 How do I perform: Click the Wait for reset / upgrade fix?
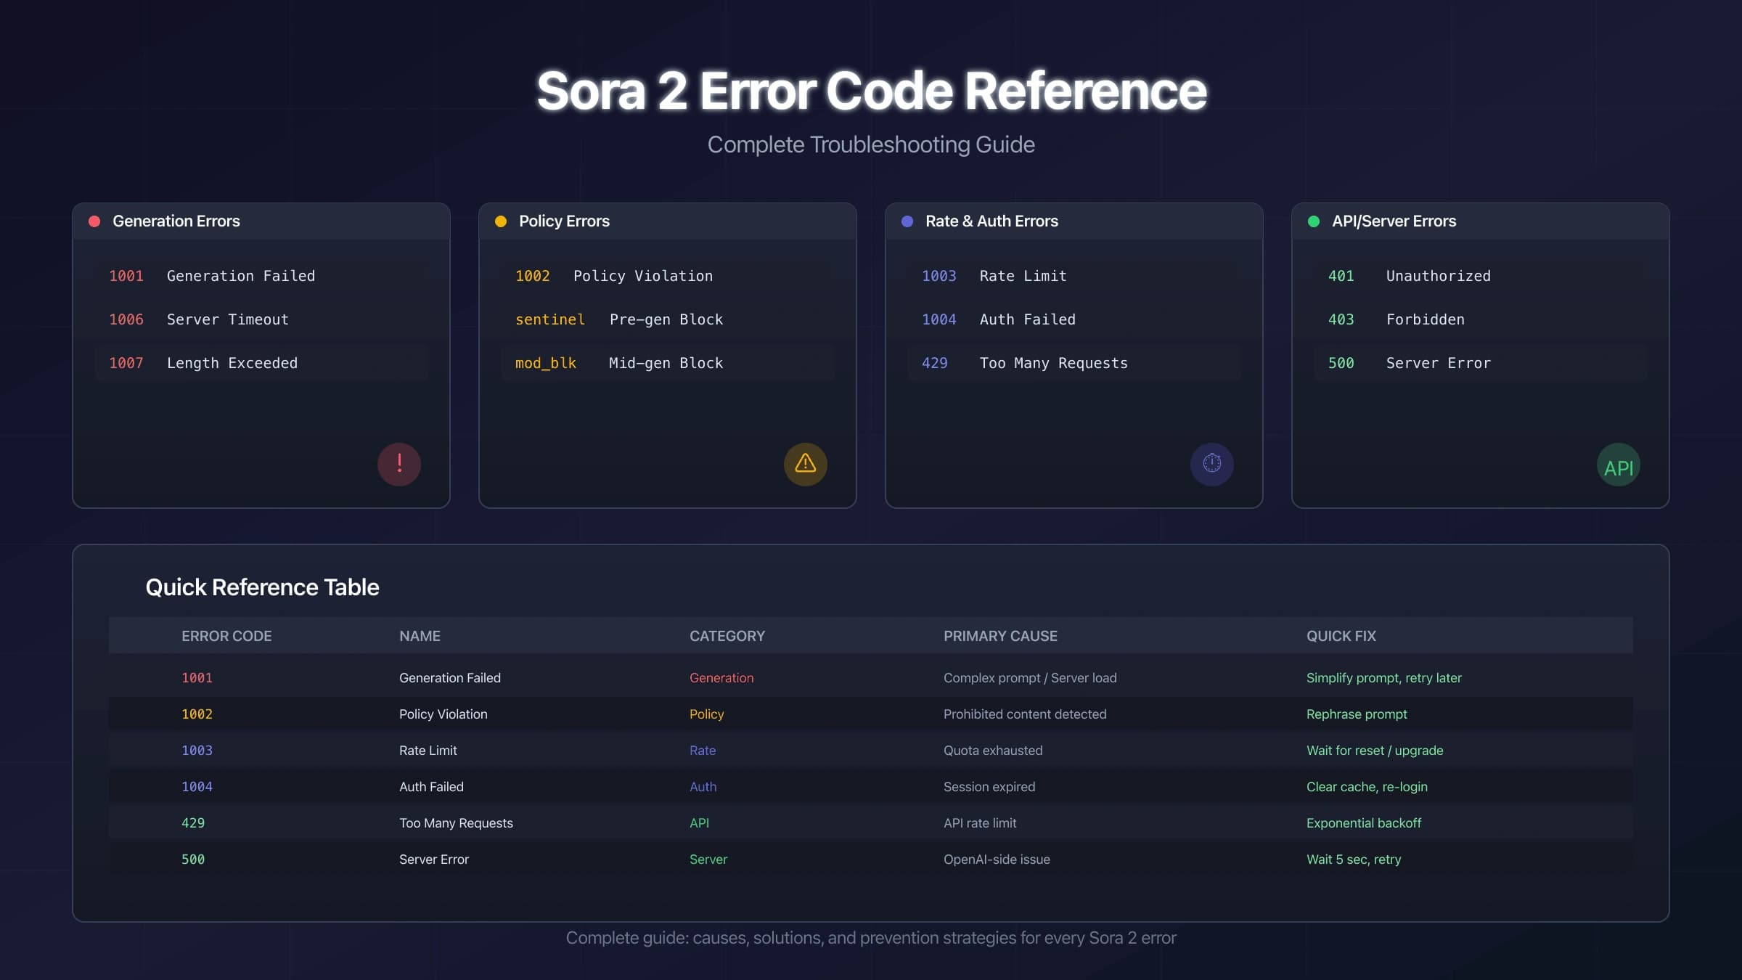[1375, 751]
